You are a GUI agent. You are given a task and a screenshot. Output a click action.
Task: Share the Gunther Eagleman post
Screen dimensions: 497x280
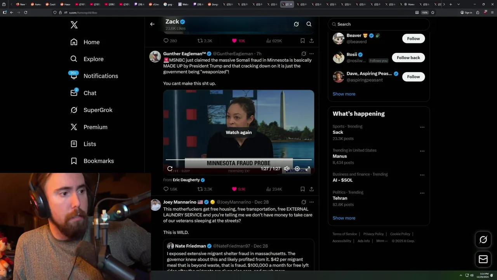[x=311, y=189]
